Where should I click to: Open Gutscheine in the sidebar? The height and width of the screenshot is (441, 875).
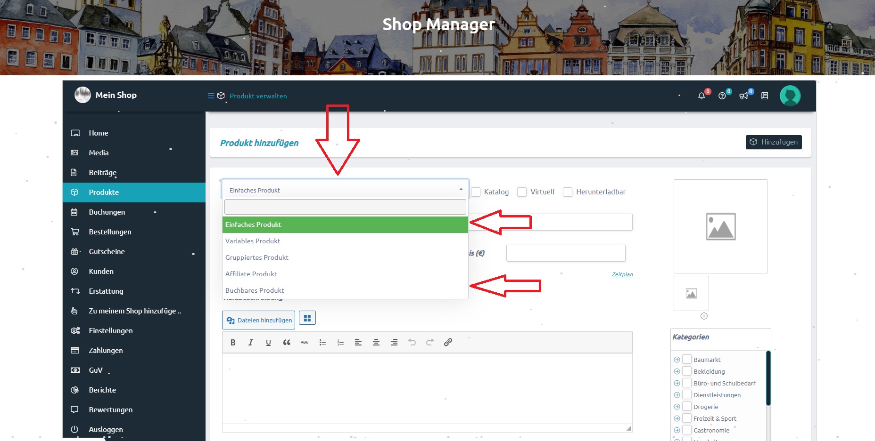[134, 252]
